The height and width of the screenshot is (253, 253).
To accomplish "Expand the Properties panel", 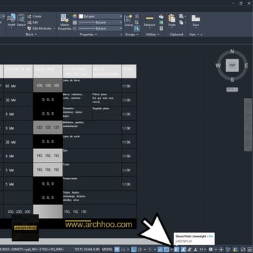I will pos(88,34).
